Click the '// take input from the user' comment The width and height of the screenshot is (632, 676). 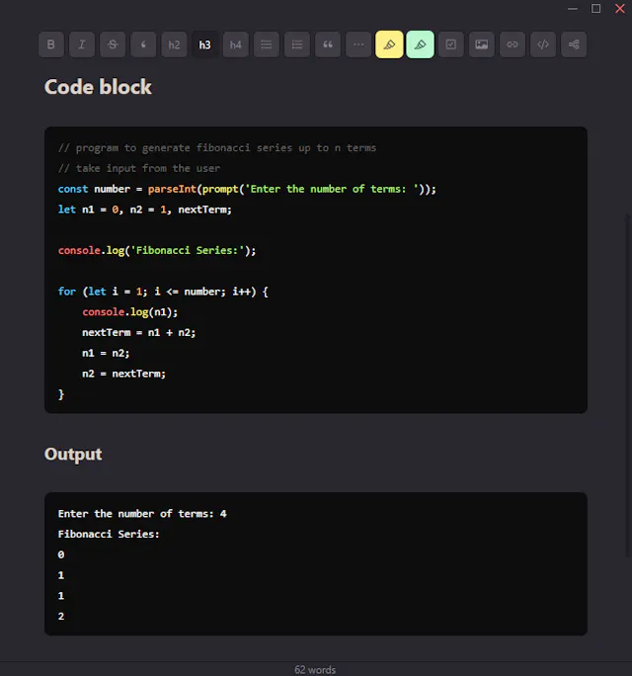pos(139,168)
